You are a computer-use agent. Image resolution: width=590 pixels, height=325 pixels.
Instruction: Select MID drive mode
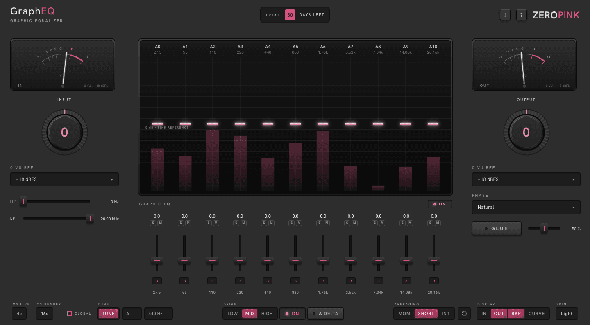coord(250,314)
